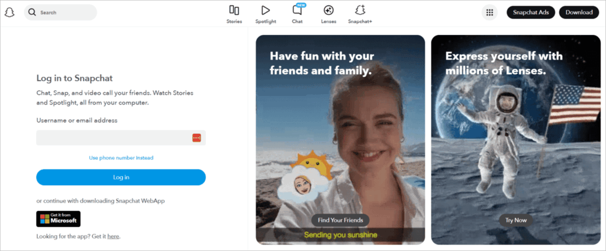Open the Stories icon
The width and height of the screenshot is (606, 251).
click(234, 11)
